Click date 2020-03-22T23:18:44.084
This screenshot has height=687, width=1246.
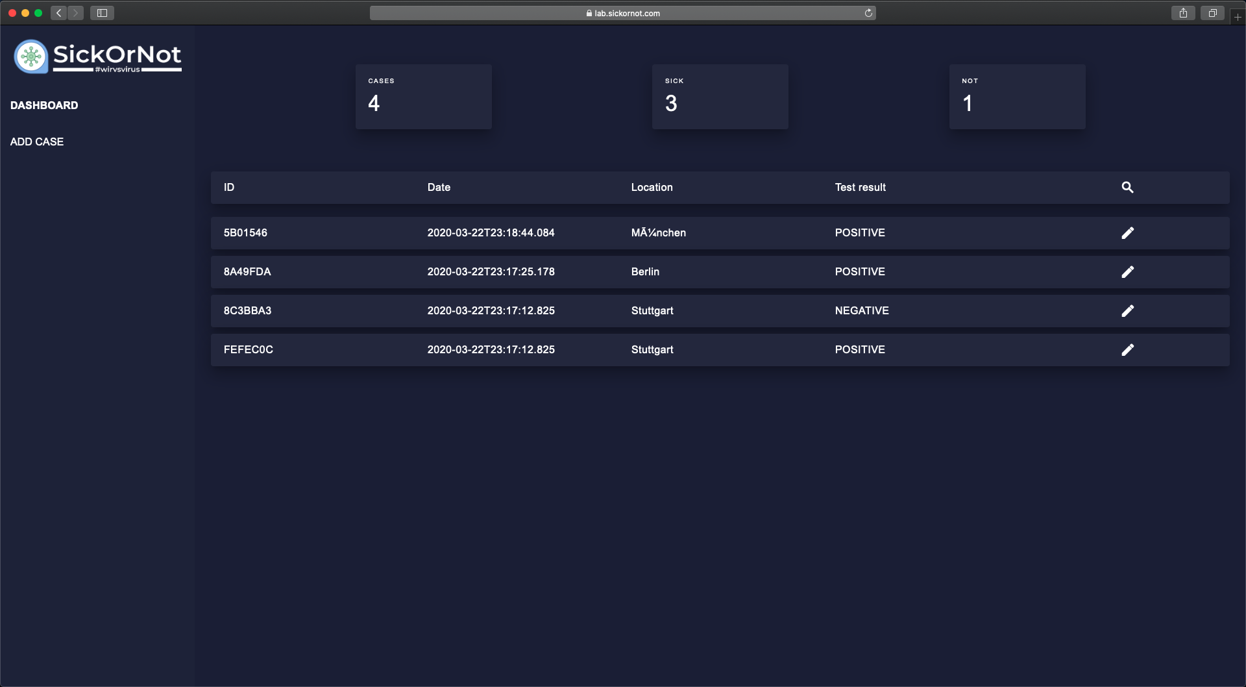491,232
